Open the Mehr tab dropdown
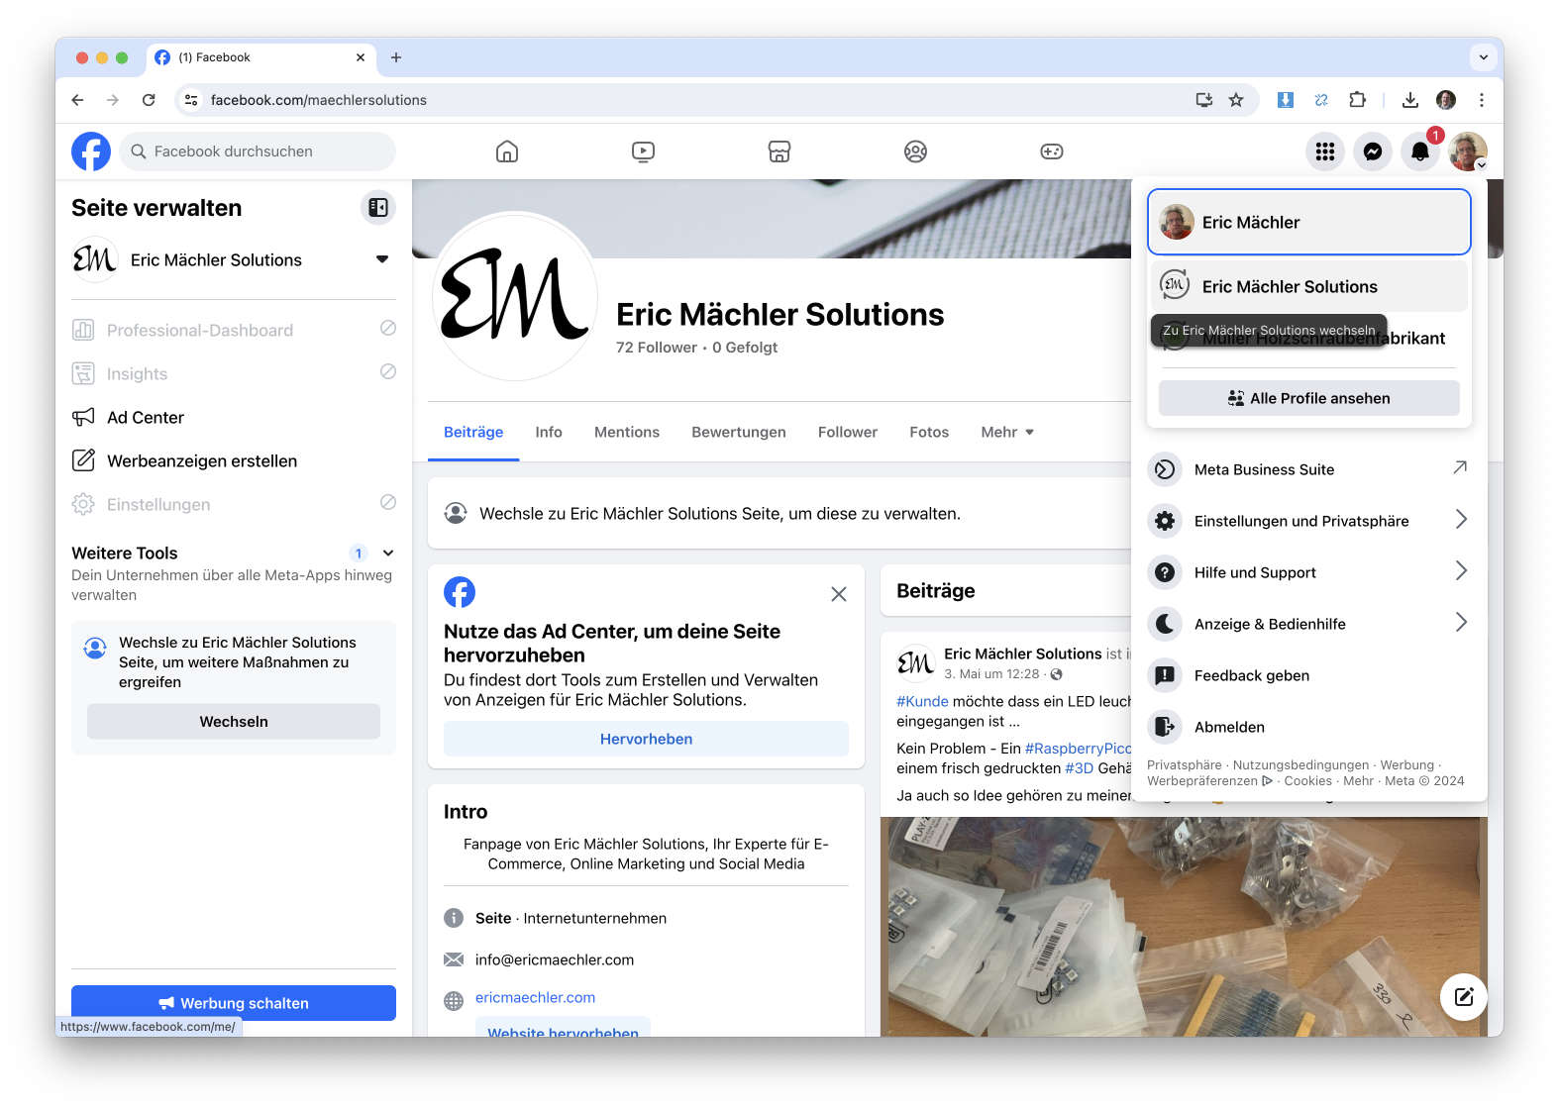Image resolution: width=1559 pixels, height=1110 pixels. click(1006, 433)
